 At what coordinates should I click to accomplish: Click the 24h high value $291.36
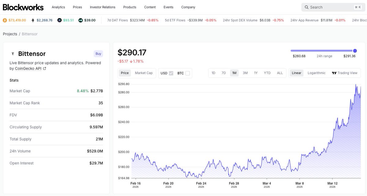349,56
